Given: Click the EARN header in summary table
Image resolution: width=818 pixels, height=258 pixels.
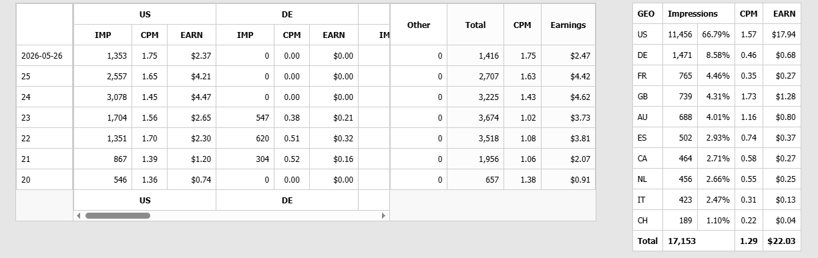Looking at the screenshot, I should [x=784, y=13].
